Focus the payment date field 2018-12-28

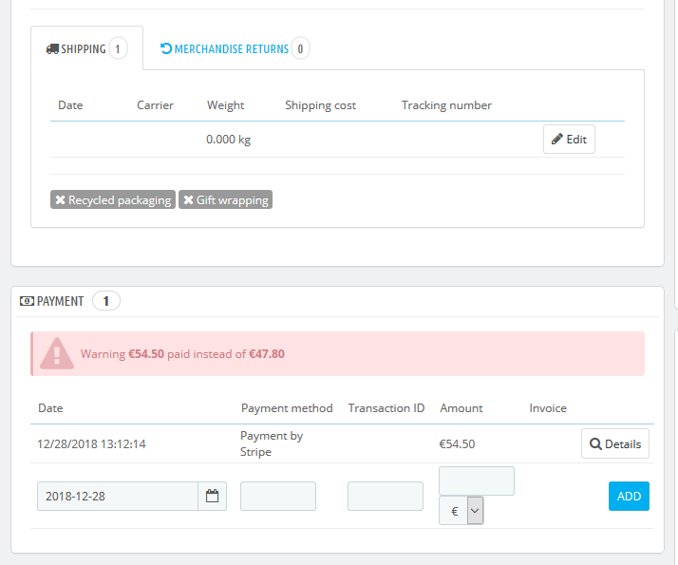tap(118, 497)
